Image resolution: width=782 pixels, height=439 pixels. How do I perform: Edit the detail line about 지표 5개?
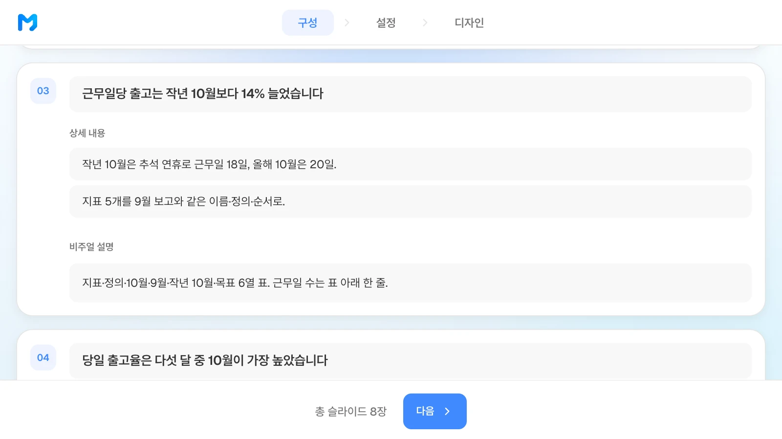pos(410,201)
